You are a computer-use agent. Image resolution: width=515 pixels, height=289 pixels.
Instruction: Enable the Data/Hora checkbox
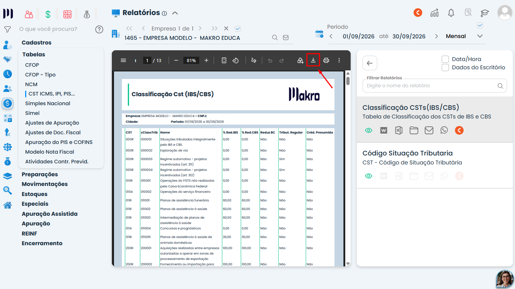(445, 59)
